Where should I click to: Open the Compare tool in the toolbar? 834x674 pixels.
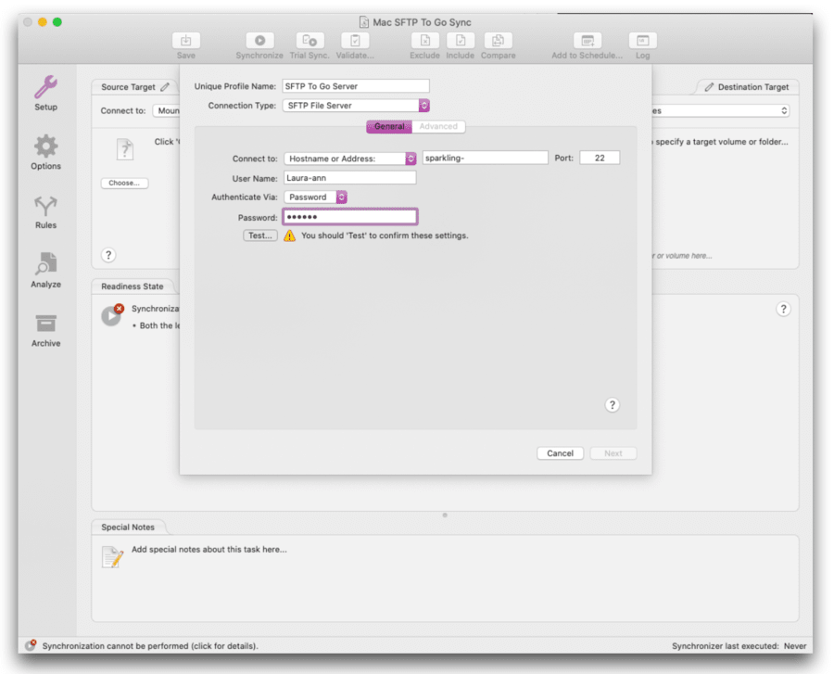click(x=498, y=42)
